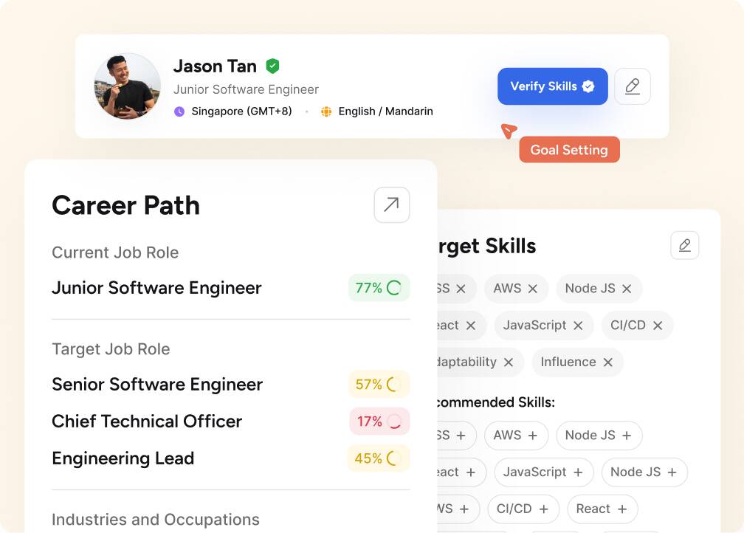Expand Career Path via the arrow icon
Screen dimensions: 744x533
click(x=391, y=204)
